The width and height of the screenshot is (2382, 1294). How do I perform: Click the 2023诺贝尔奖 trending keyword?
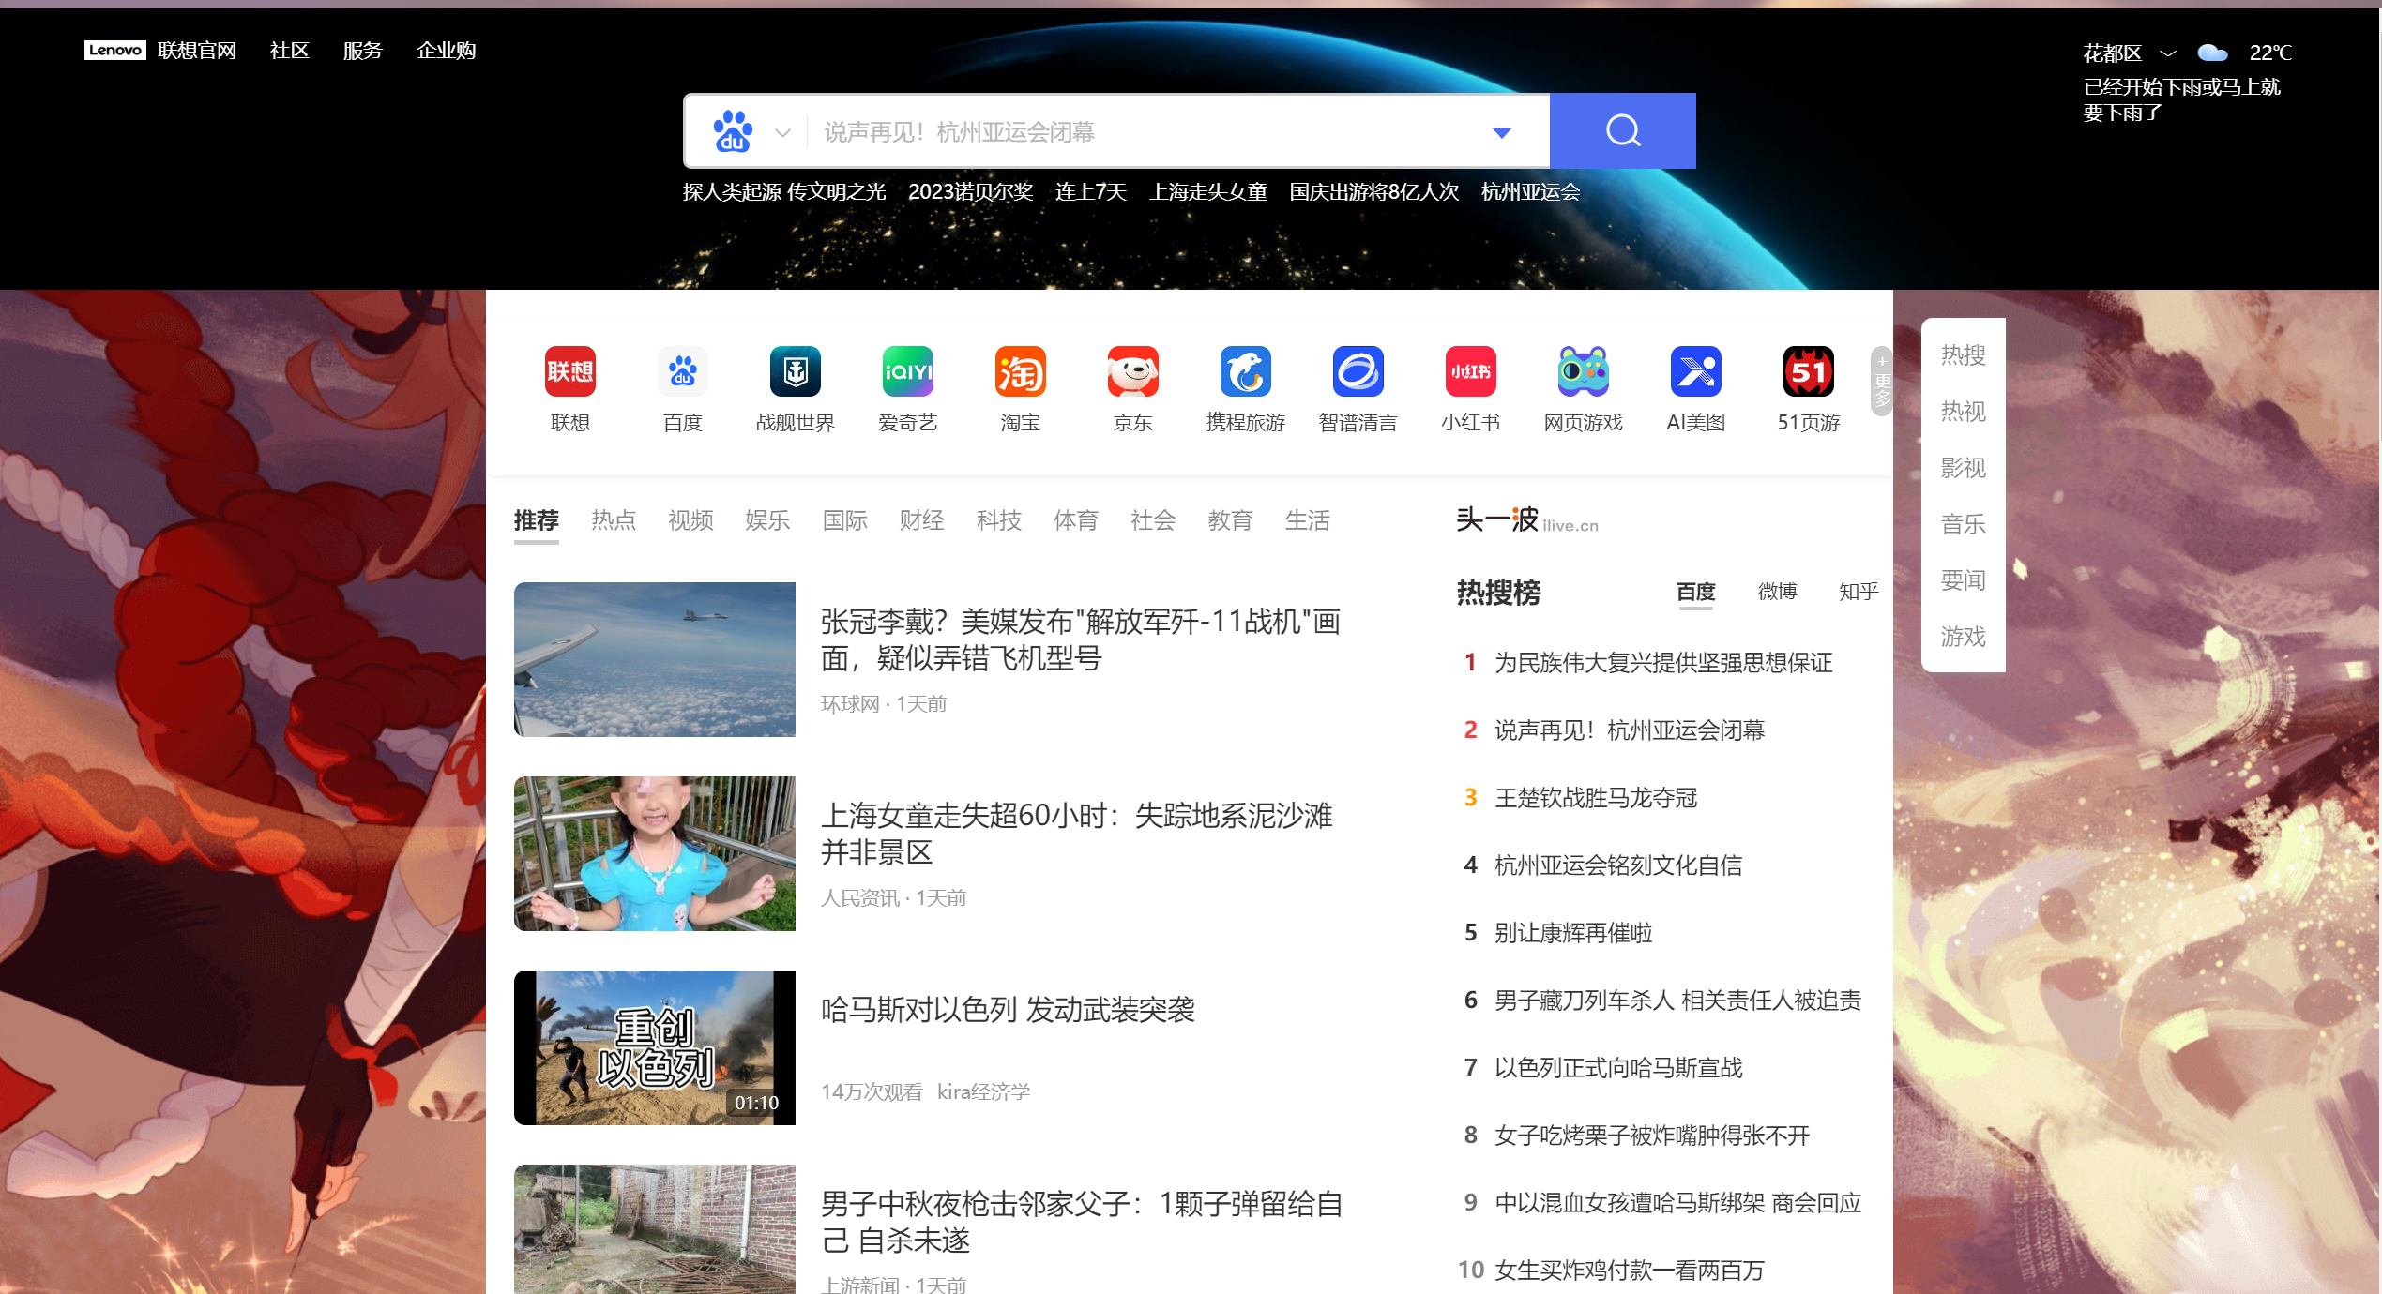(970, 192)
